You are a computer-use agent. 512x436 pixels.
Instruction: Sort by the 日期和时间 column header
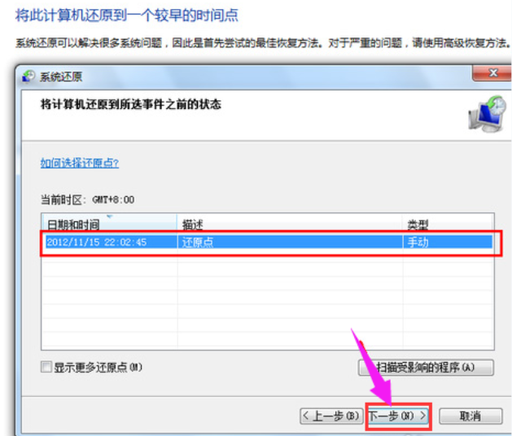click(73, 224)
